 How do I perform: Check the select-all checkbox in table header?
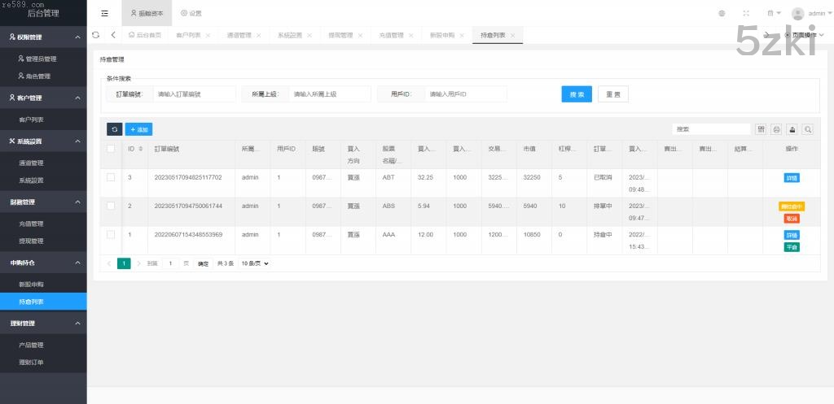[x=111, y=149]
